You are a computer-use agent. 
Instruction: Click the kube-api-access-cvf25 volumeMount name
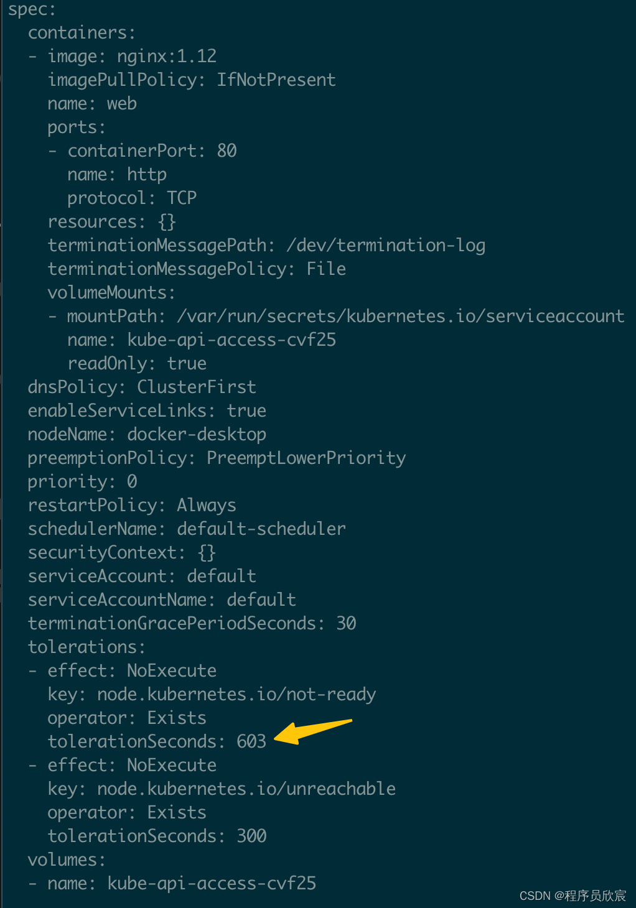click(231, 340)
